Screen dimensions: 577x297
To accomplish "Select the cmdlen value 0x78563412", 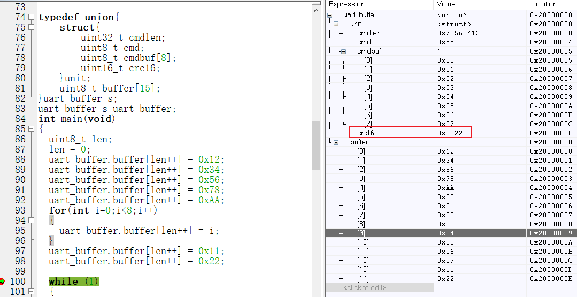I will (x=458, y=33).
